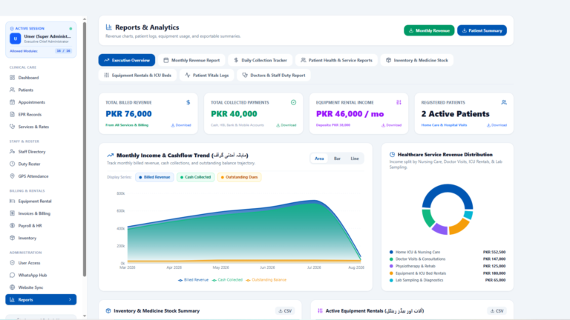This screenshot has width=570, height=320.
Task: Toggle the Outstanding Dues series chip
Action: [x=239, y=177]
